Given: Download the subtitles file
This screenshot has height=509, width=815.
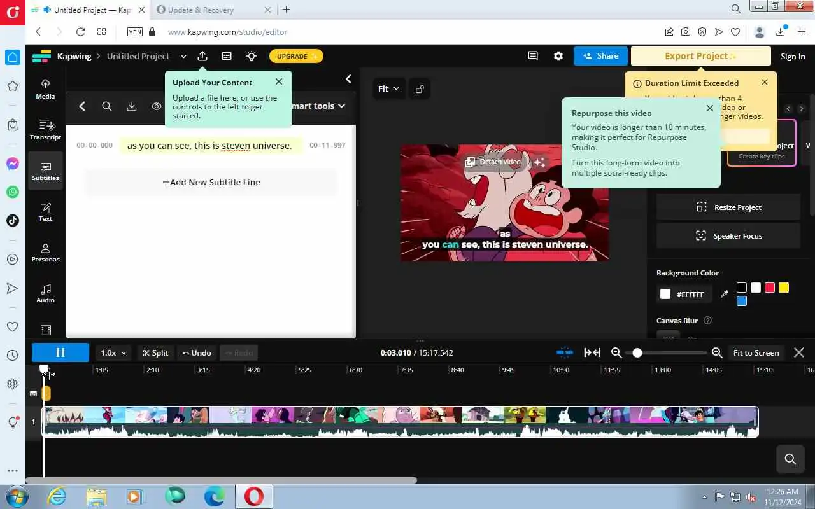Looking at the screenshot, I should (132, 106).
